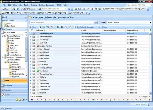Click the delete X icon in grid toolbar
Viewport: 153px width, 110px height.
pos(62,27)
